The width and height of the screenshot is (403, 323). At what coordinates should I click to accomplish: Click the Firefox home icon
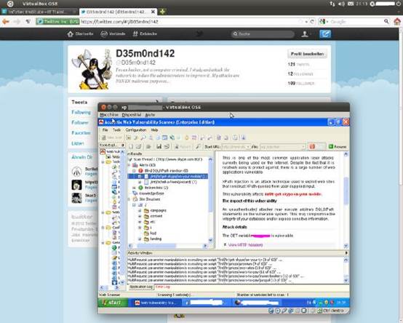pyautogui.click(x=397, y=22)
